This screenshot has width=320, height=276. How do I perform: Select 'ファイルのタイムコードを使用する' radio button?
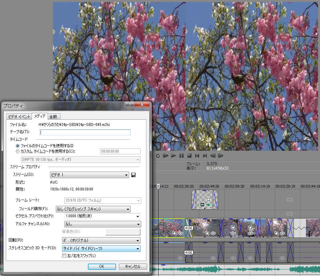tap(18, 146)
